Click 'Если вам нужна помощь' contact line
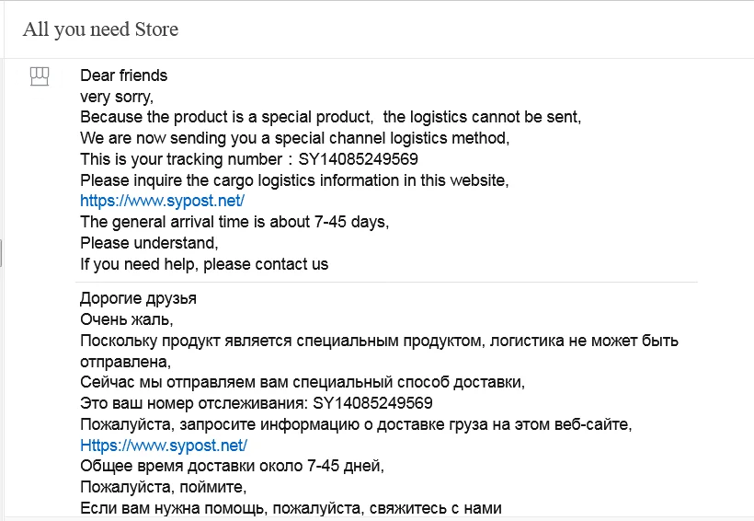754x521 pixels. pyautogui.click(x=291, y=508)
